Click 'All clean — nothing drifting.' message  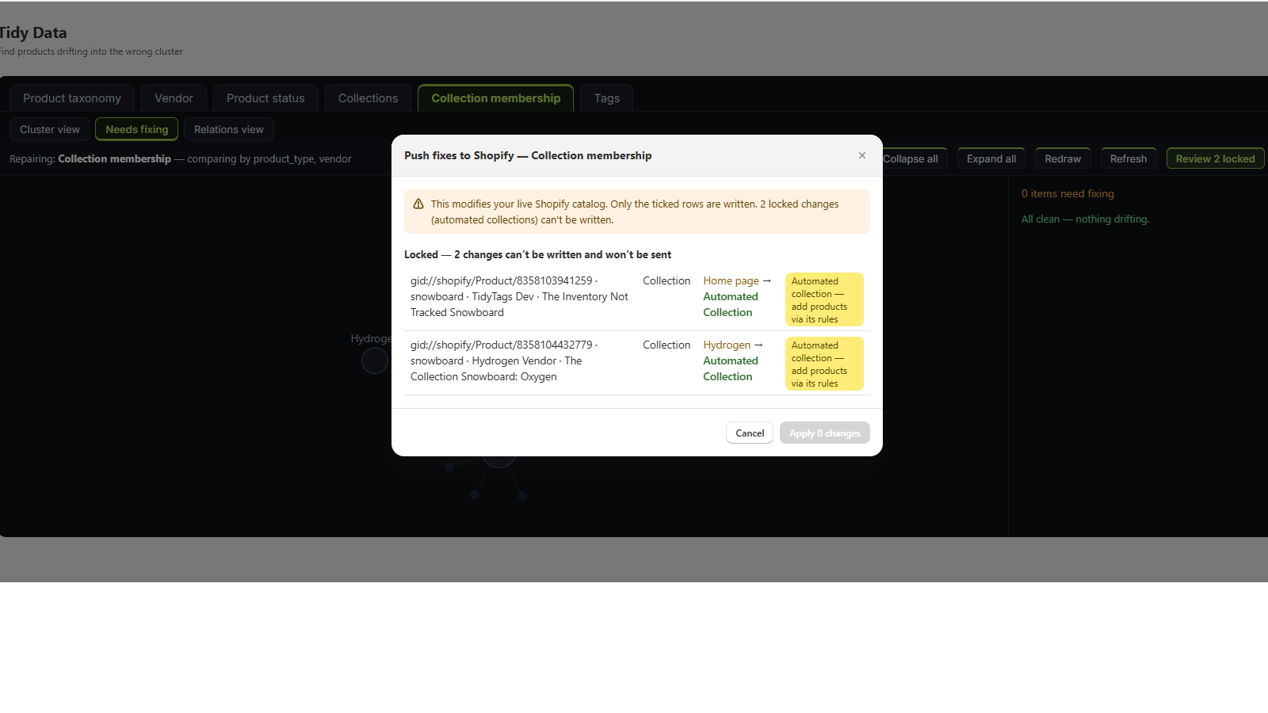coord(1085,219)
